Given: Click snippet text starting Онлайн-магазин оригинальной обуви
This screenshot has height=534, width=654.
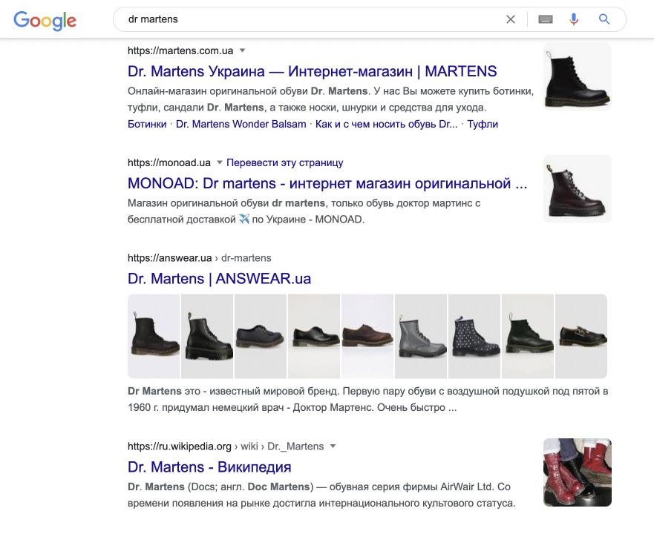Looking at the screenshot, I should pyautogui.click(x=331, y=99).
